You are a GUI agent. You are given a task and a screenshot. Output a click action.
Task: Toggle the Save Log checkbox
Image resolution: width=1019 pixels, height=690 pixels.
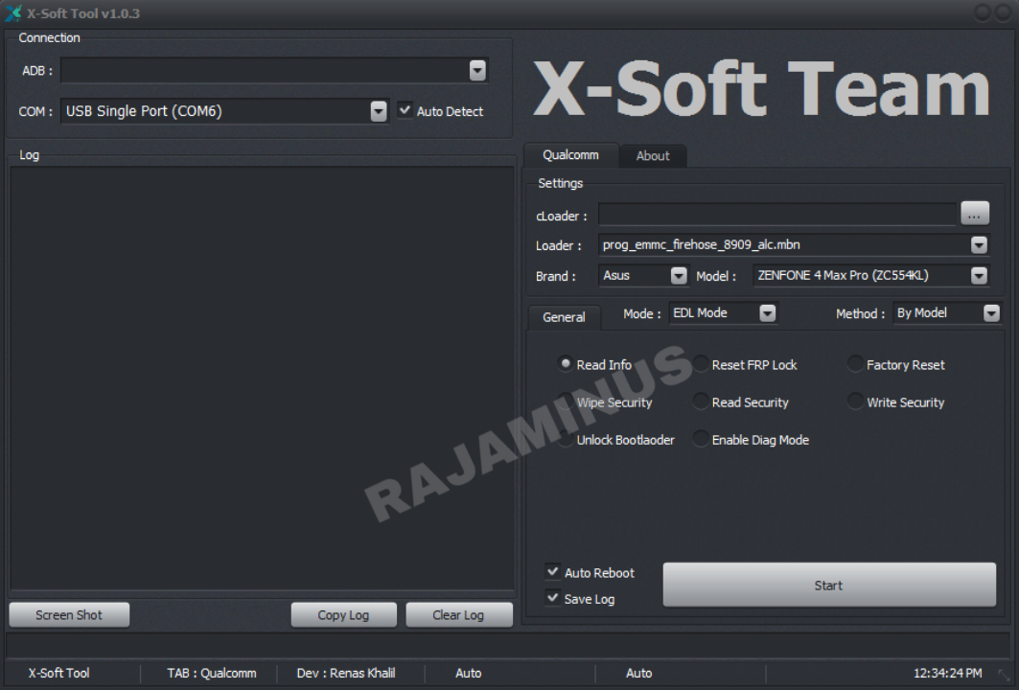(552, 598)
